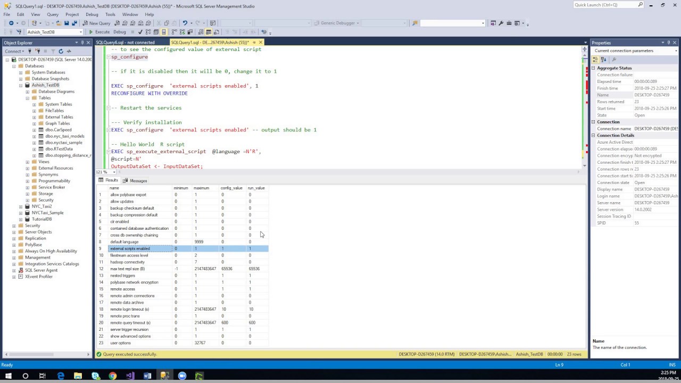This screenshot has height=383, width=681.
Task: Toggle Include Actual Execution Plan icon
Action: [x=174, y=32]
